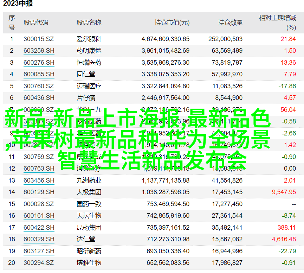Click the 股票名称 column header
This screenshot has height=273, width=304.
(89, 23)
